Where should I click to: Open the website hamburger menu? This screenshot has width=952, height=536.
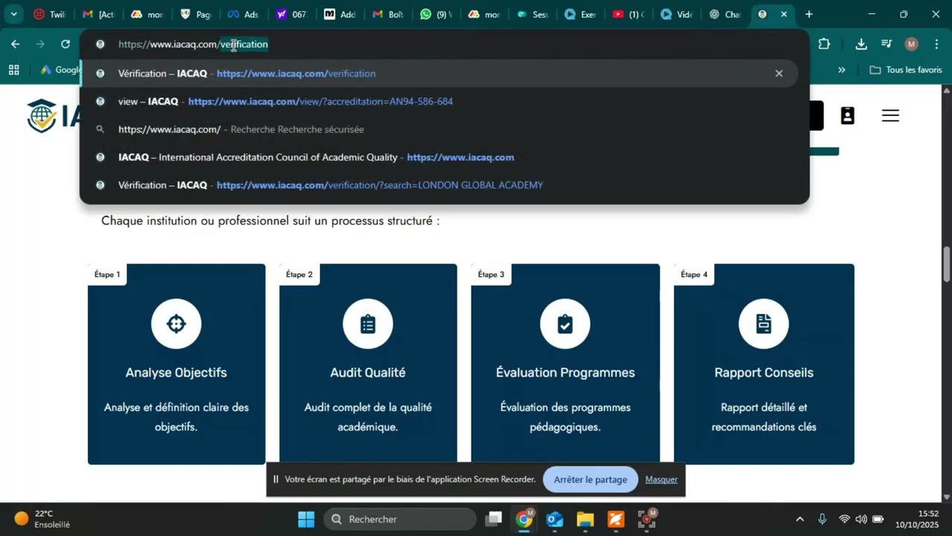coord(890,115)
